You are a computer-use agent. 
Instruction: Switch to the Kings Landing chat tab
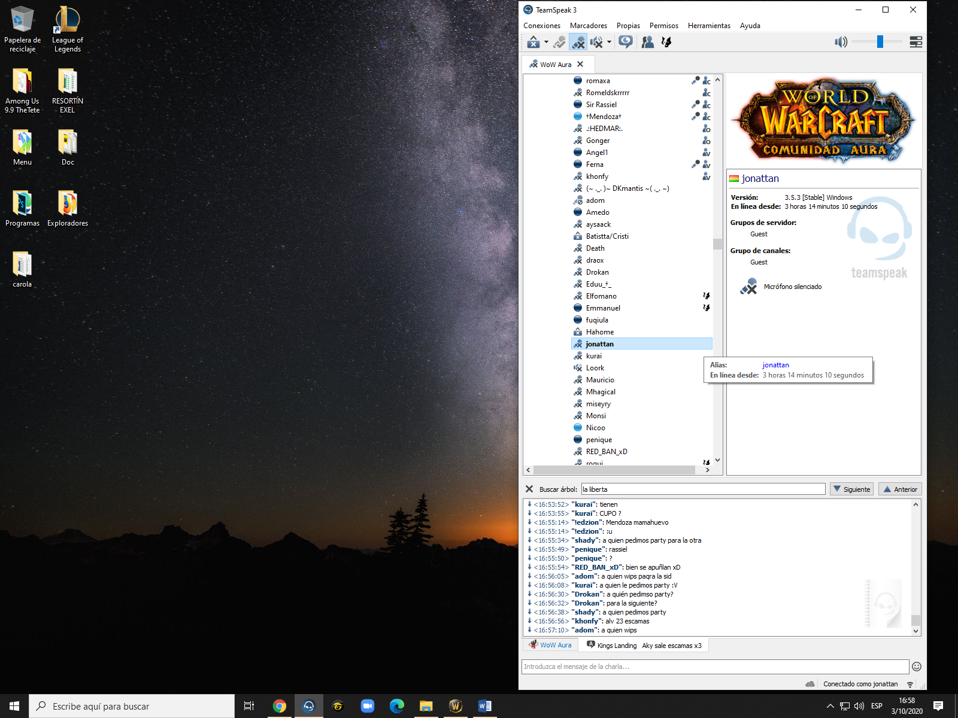644,645
